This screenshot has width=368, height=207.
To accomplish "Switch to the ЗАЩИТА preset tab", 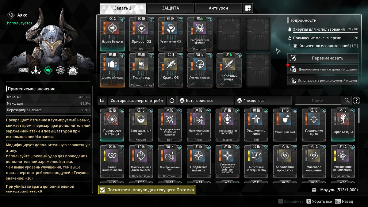I will point(171,8).
